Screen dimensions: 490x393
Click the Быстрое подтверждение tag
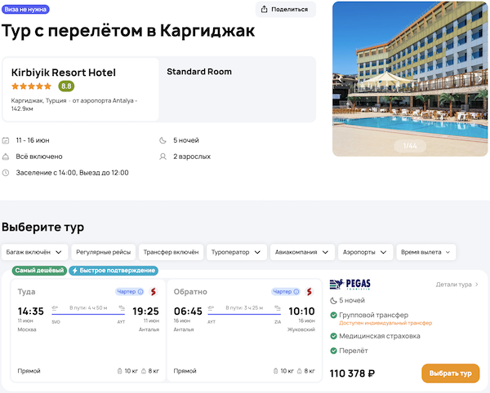(x=114, y=270)
